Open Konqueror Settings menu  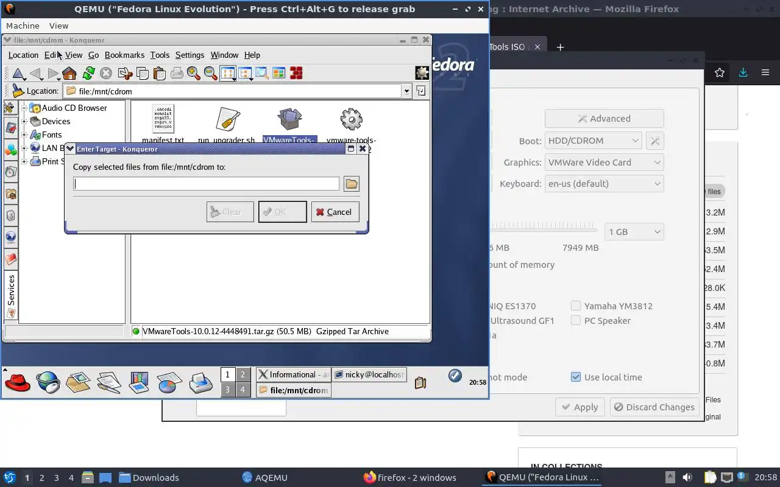click(x=190, y=55)
